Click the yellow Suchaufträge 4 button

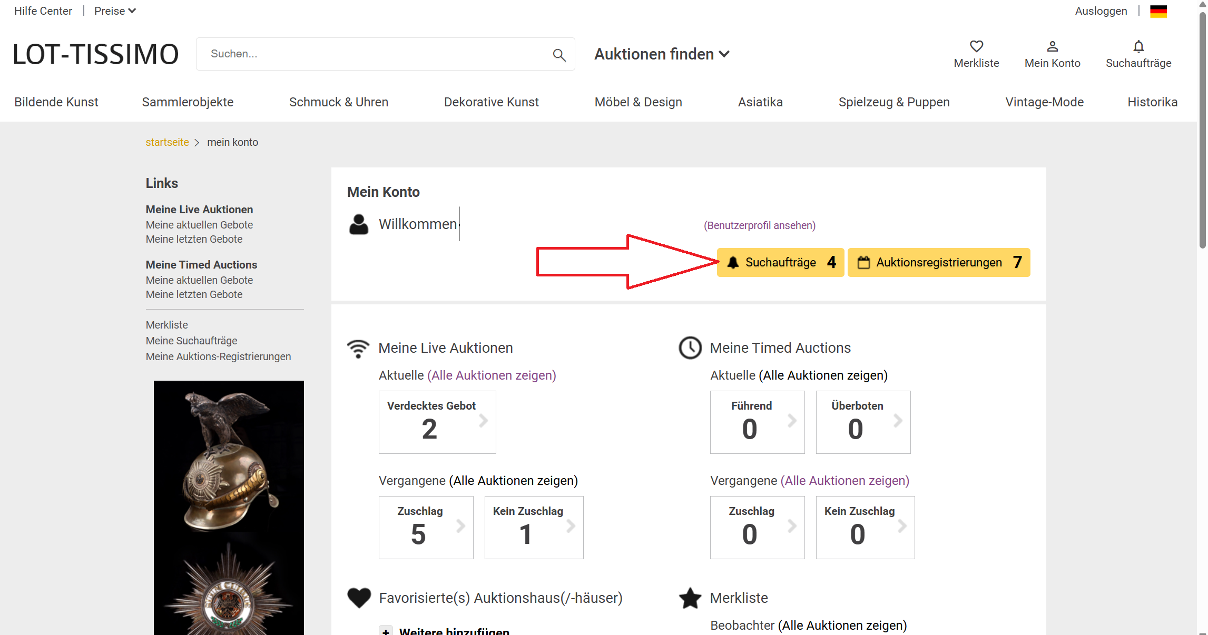780,262
